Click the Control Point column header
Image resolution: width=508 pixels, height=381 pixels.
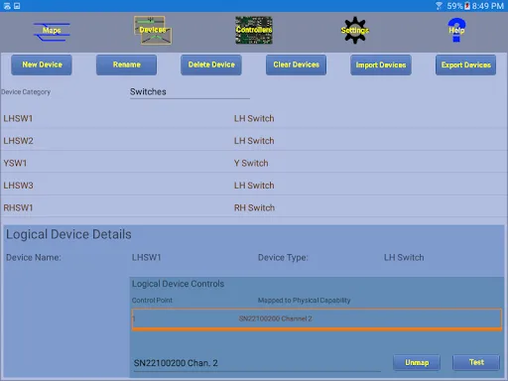click(152, 301)
